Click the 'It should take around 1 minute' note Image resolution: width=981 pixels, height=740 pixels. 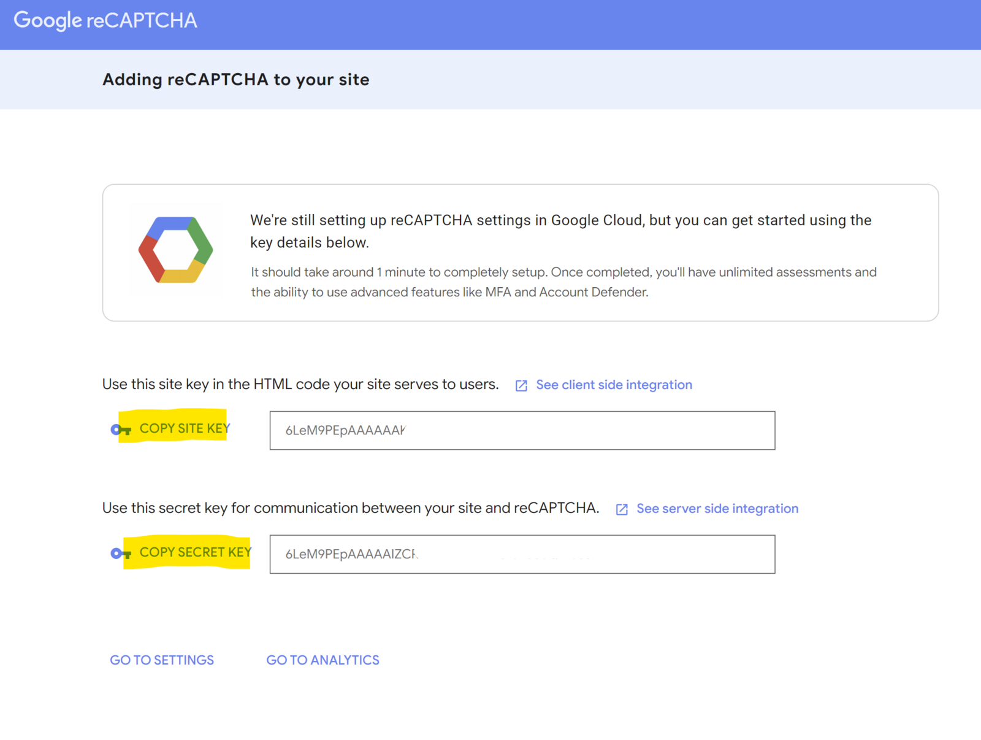[x=563, y=282]
